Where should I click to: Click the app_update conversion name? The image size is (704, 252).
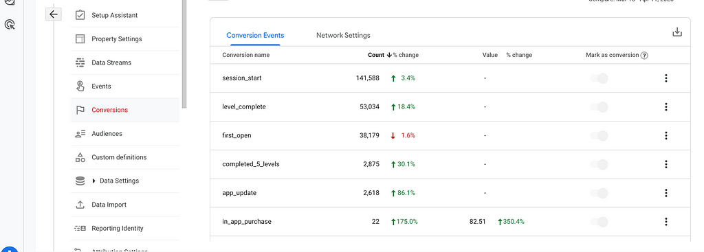click(239, 193)
